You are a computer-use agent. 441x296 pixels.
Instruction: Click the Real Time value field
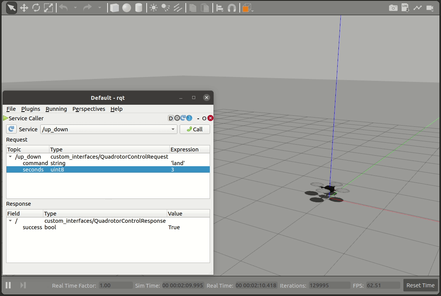256,285
